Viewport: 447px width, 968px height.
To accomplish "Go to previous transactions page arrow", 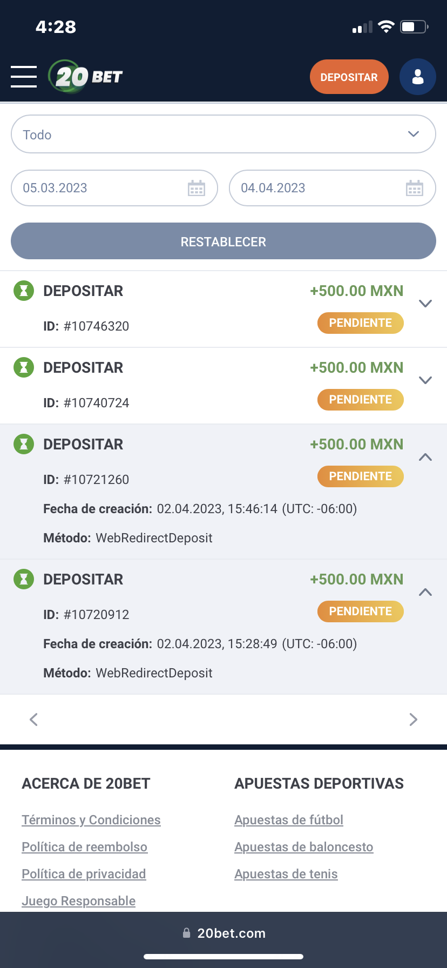I will 33,720.
